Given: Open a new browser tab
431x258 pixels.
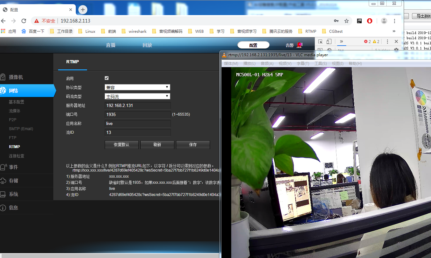Looking at the screenshot, I should click(x=83, y=10).
